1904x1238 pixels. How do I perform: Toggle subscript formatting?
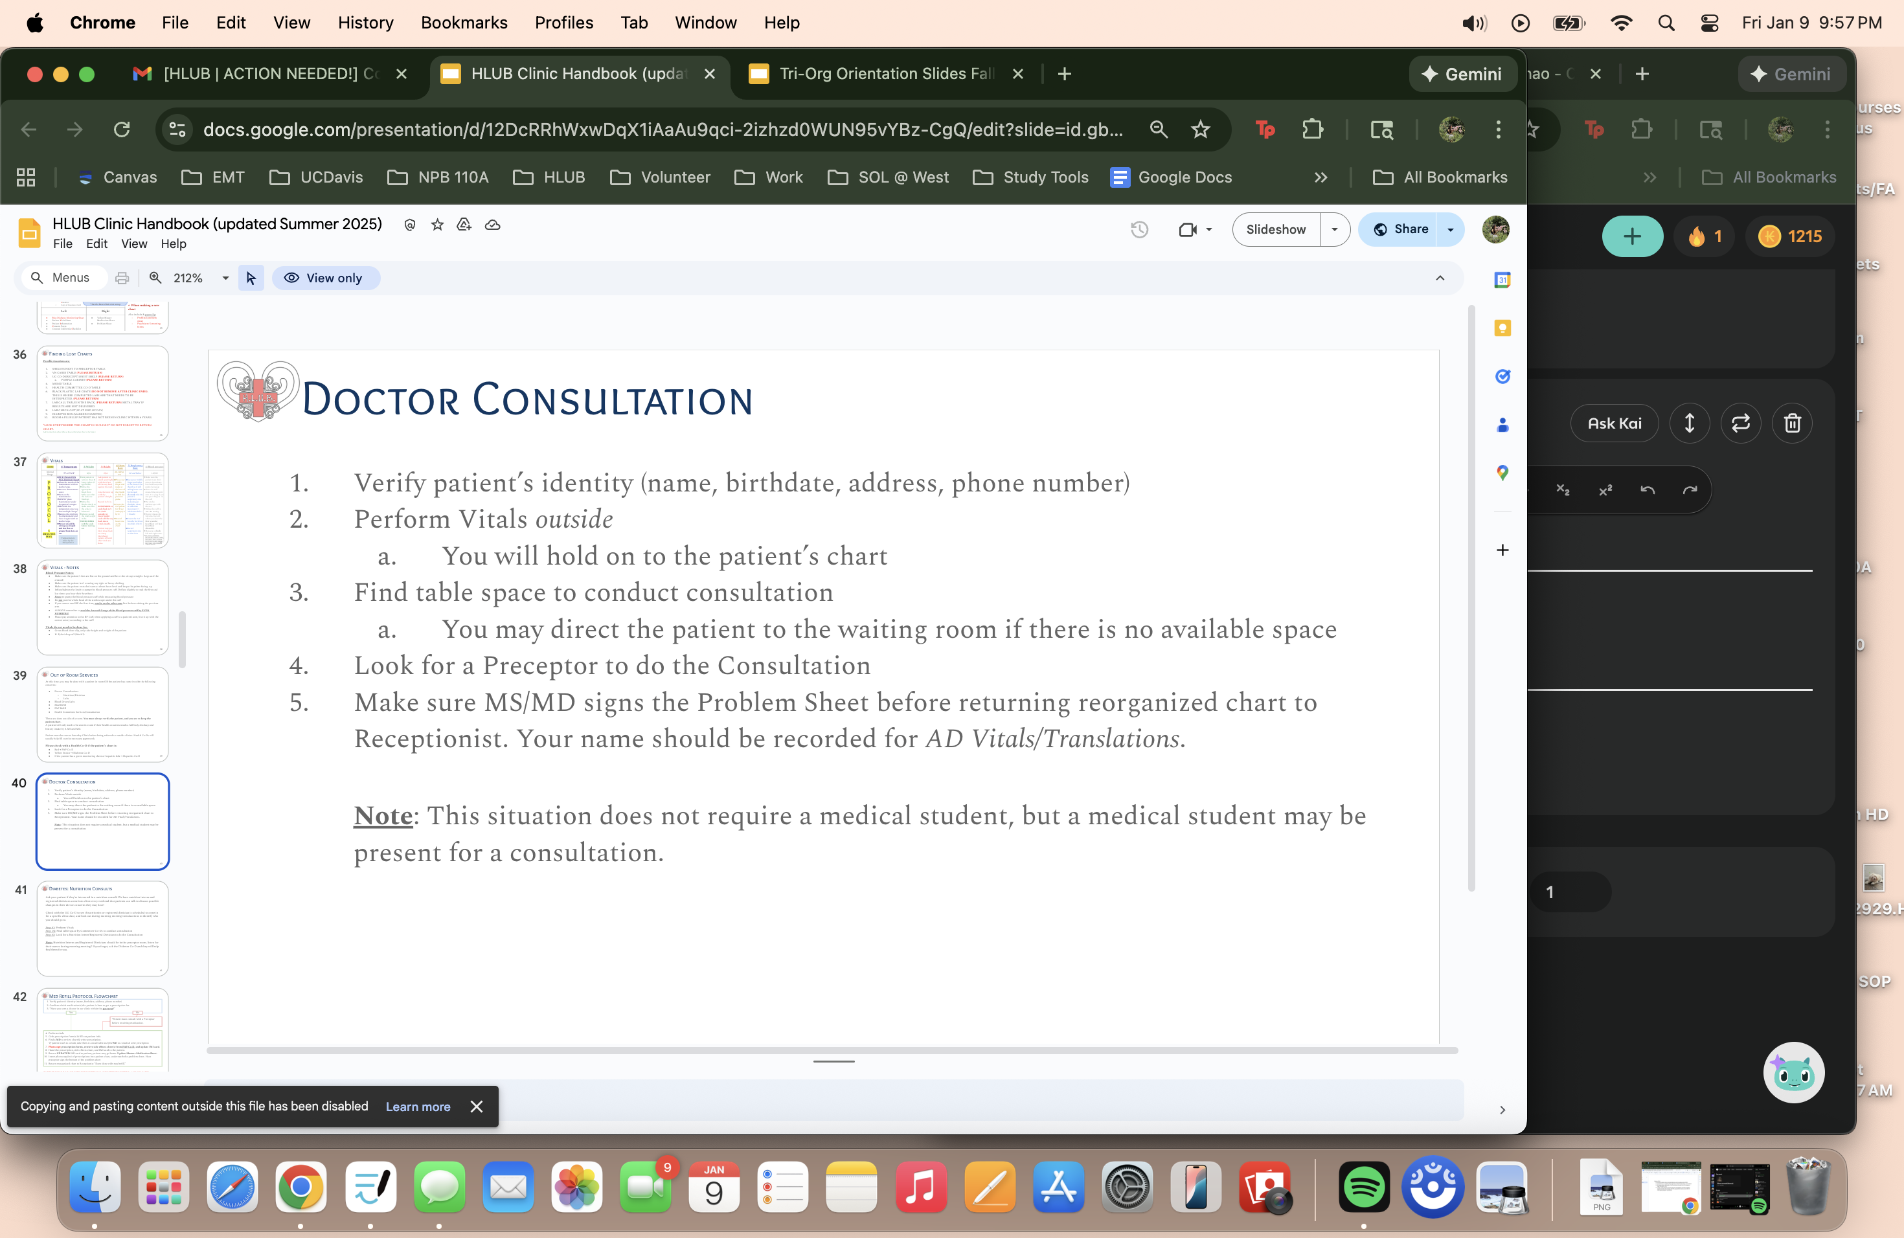point(1564,490)
